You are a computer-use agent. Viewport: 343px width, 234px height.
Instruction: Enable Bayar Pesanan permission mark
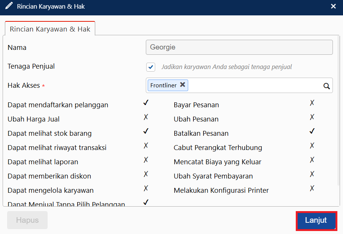312,103
